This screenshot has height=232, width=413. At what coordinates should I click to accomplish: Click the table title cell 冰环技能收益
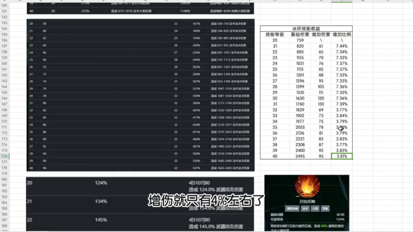[306, 29]
